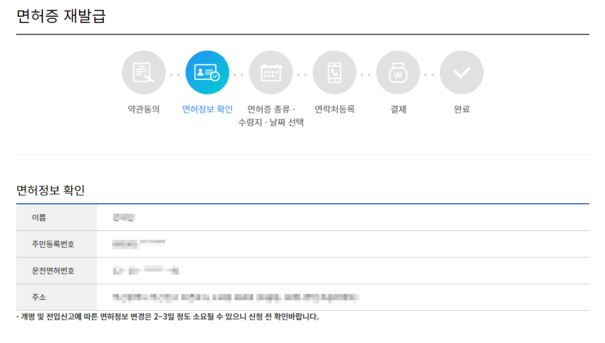Click the highlighted 면허정보 확인 step label

pyautogui.click(x=207, y=109)
